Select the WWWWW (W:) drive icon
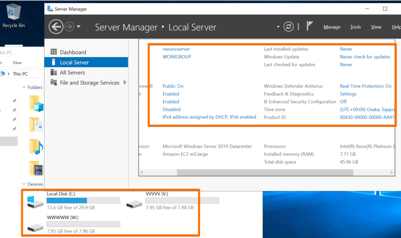401x238 pixels. 35,227
